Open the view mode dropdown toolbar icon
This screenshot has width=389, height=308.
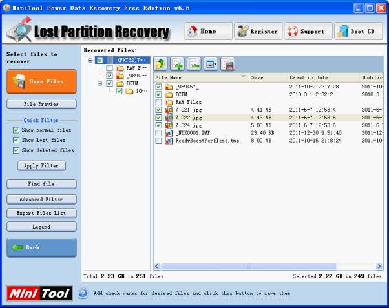[211, 64]
